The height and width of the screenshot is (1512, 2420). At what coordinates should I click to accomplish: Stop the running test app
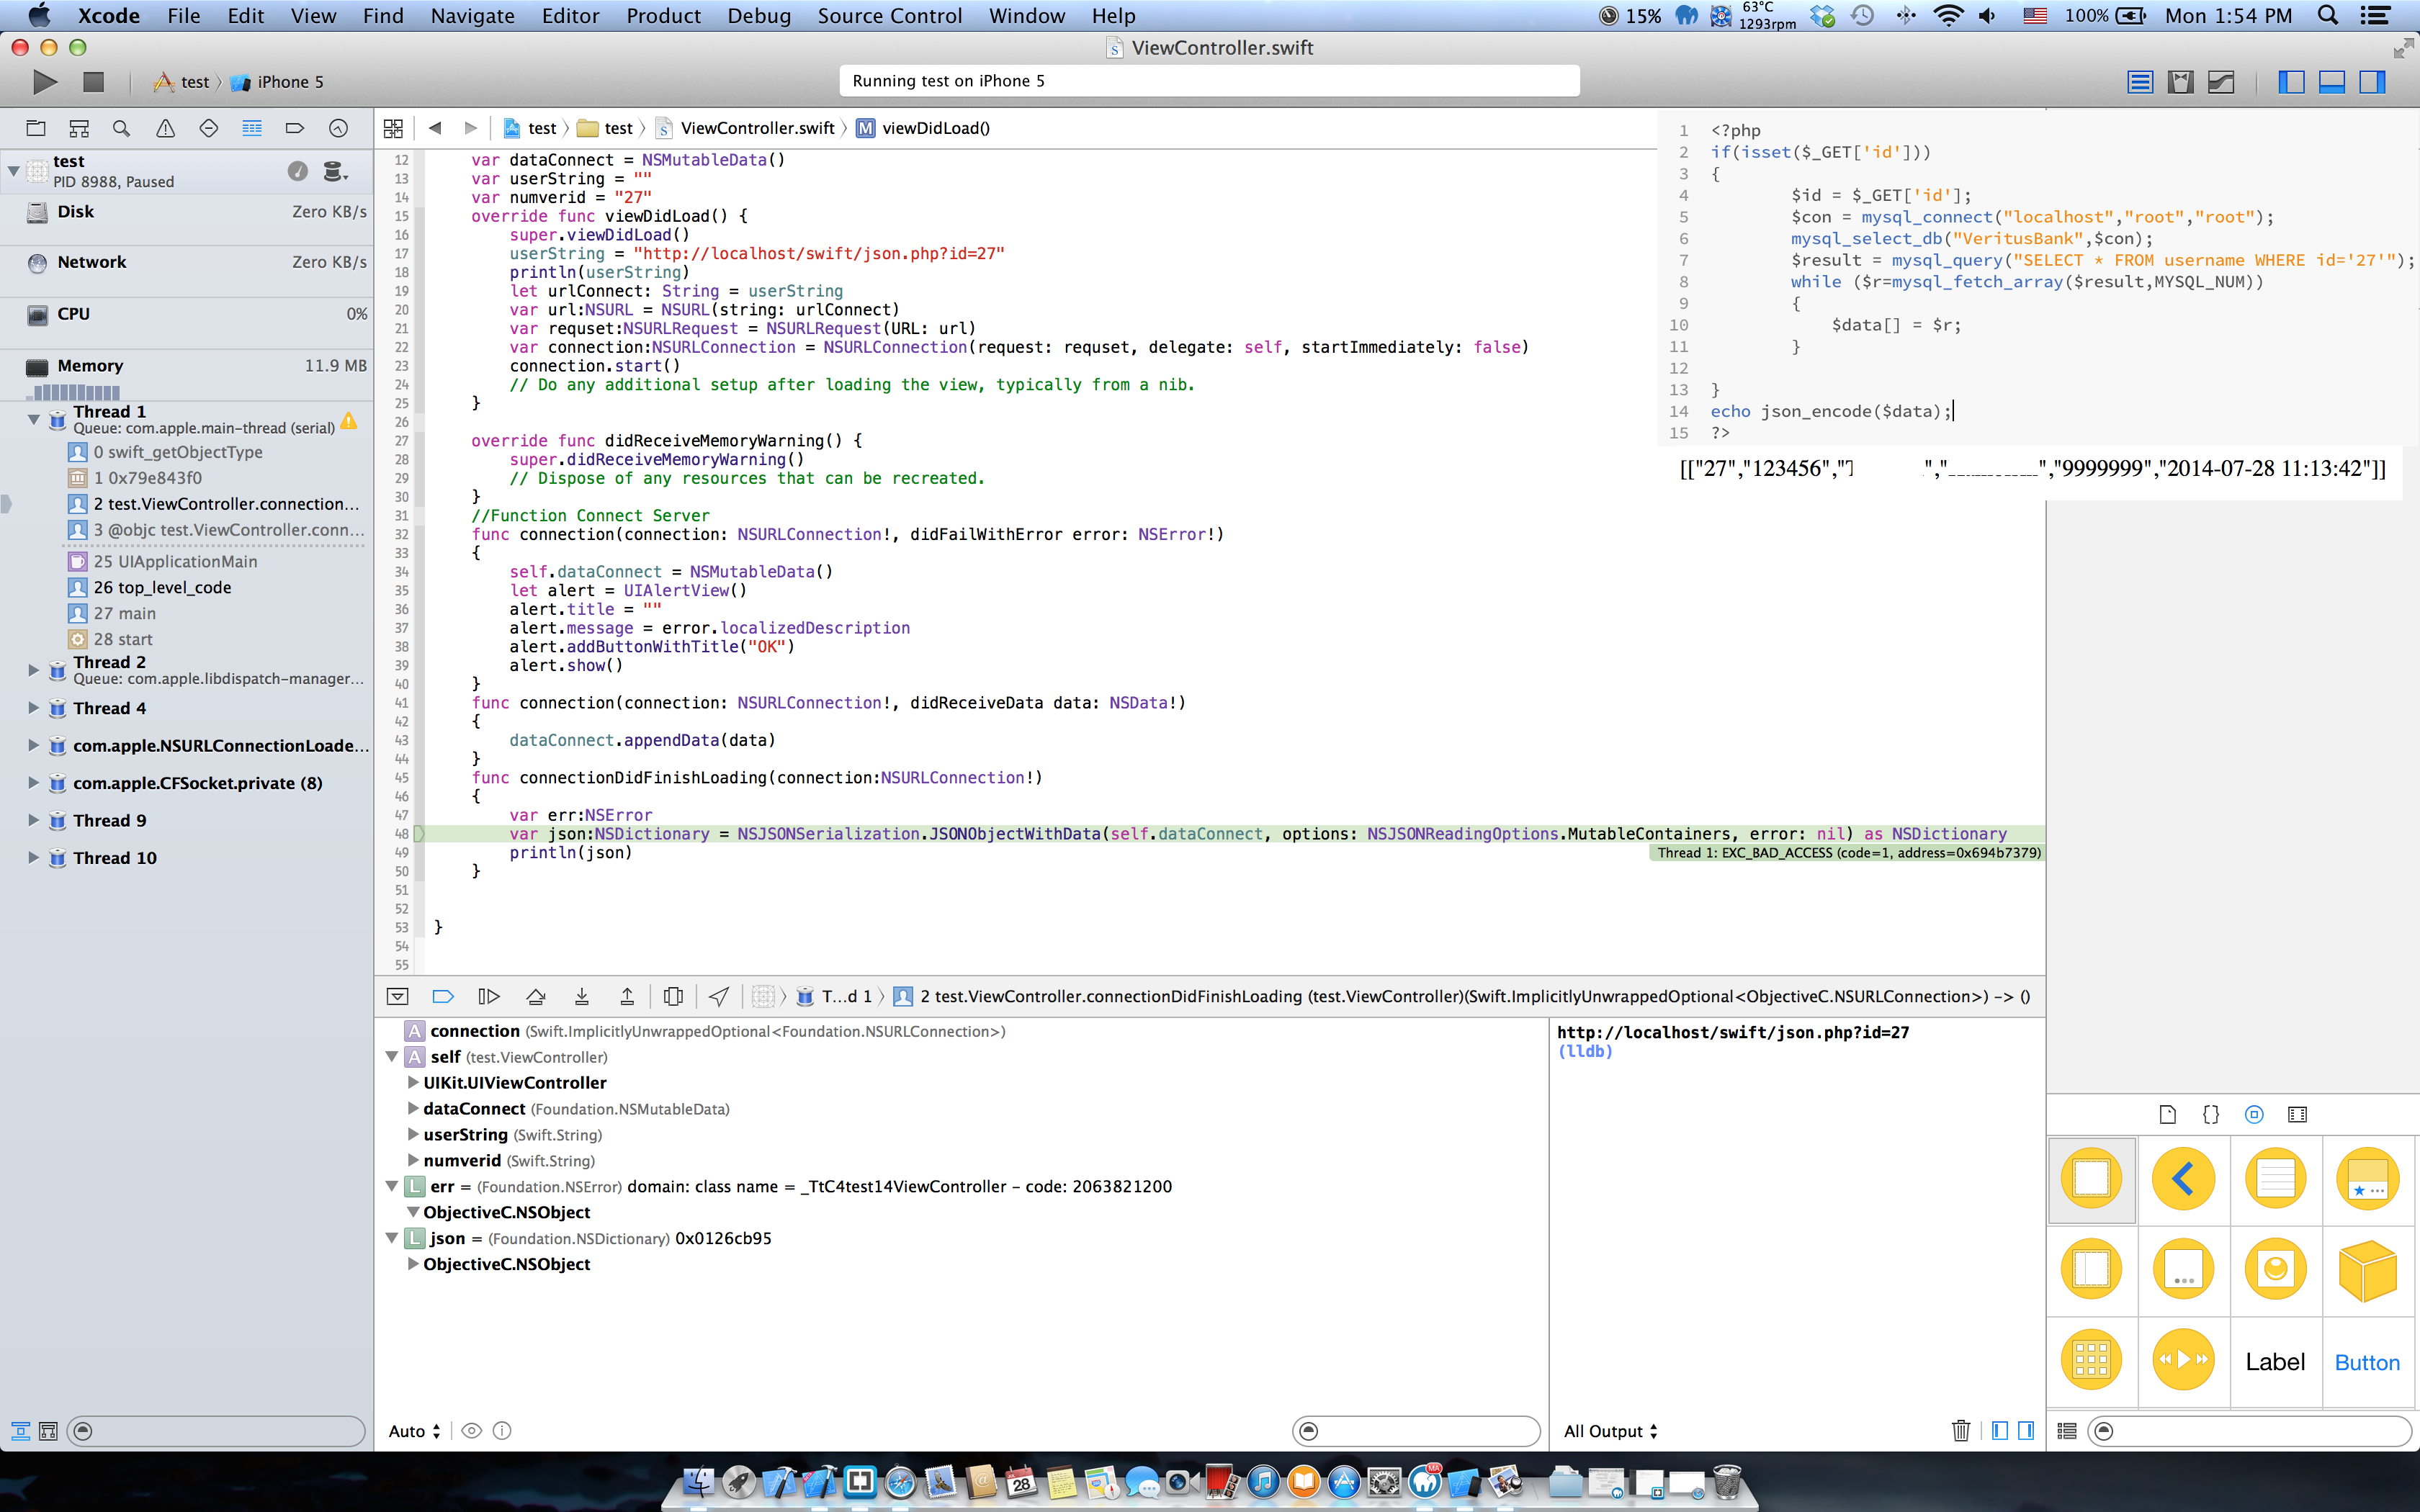(x=93, y=82)
